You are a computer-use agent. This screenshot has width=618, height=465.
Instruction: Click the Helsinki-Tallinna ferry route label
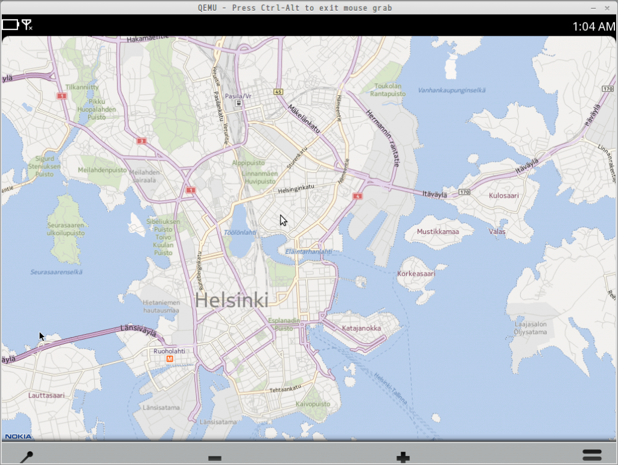point(390,388)
